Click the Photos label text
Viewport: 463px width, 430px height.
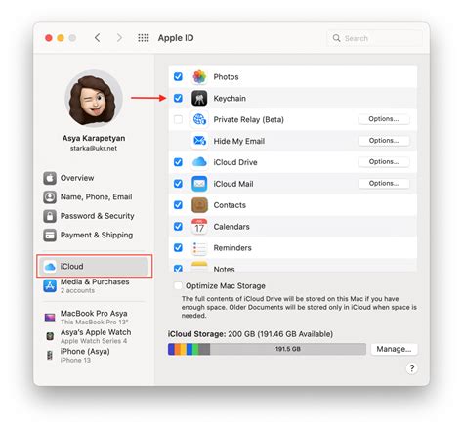point(226,77)
